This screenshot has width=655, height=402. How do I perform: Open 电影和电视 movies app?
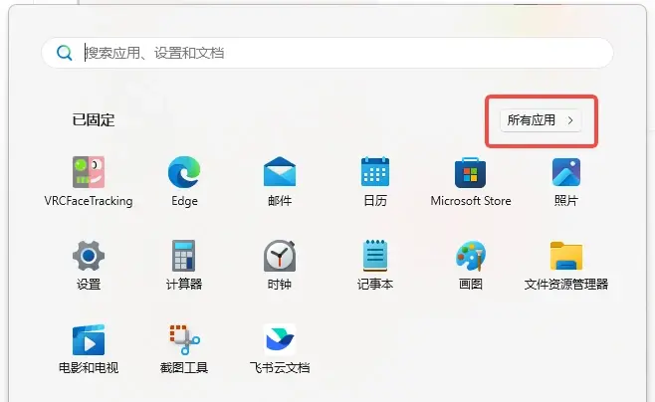(x=89, y=339)
